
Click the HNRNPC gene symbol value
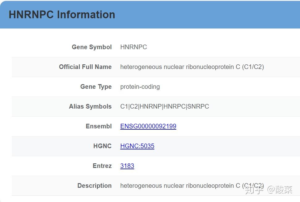pos(133,47)
